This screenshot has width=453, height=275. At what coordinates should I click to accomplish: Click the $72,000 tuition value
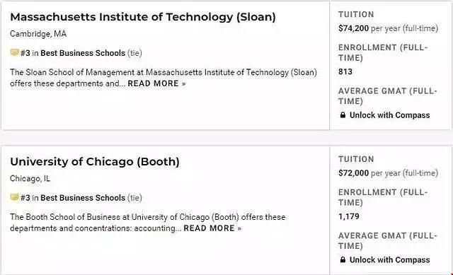pyautogui.click(x=353, y=173)
